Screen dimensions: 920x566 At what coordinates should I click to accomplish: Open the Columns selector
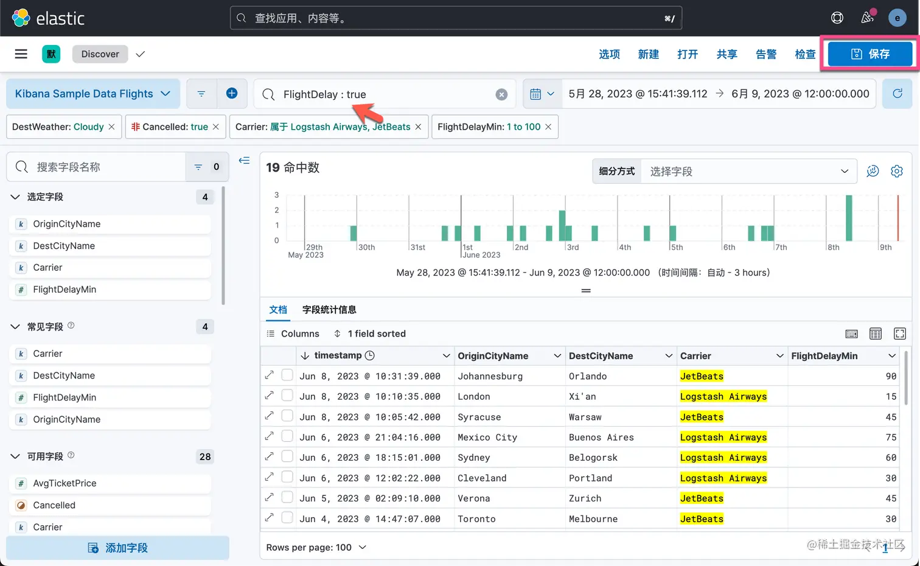tap(293, 334)
